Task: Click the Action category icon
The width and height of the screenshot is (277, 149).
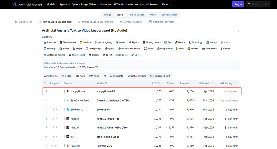Action: [145, 49]
